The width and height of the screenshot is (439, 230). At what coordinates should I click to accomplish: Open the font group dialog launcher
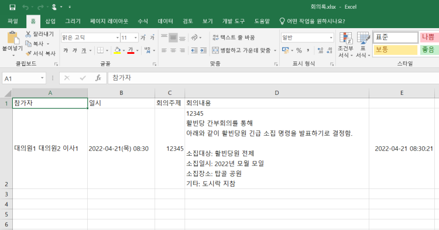[x=155, y=64]
